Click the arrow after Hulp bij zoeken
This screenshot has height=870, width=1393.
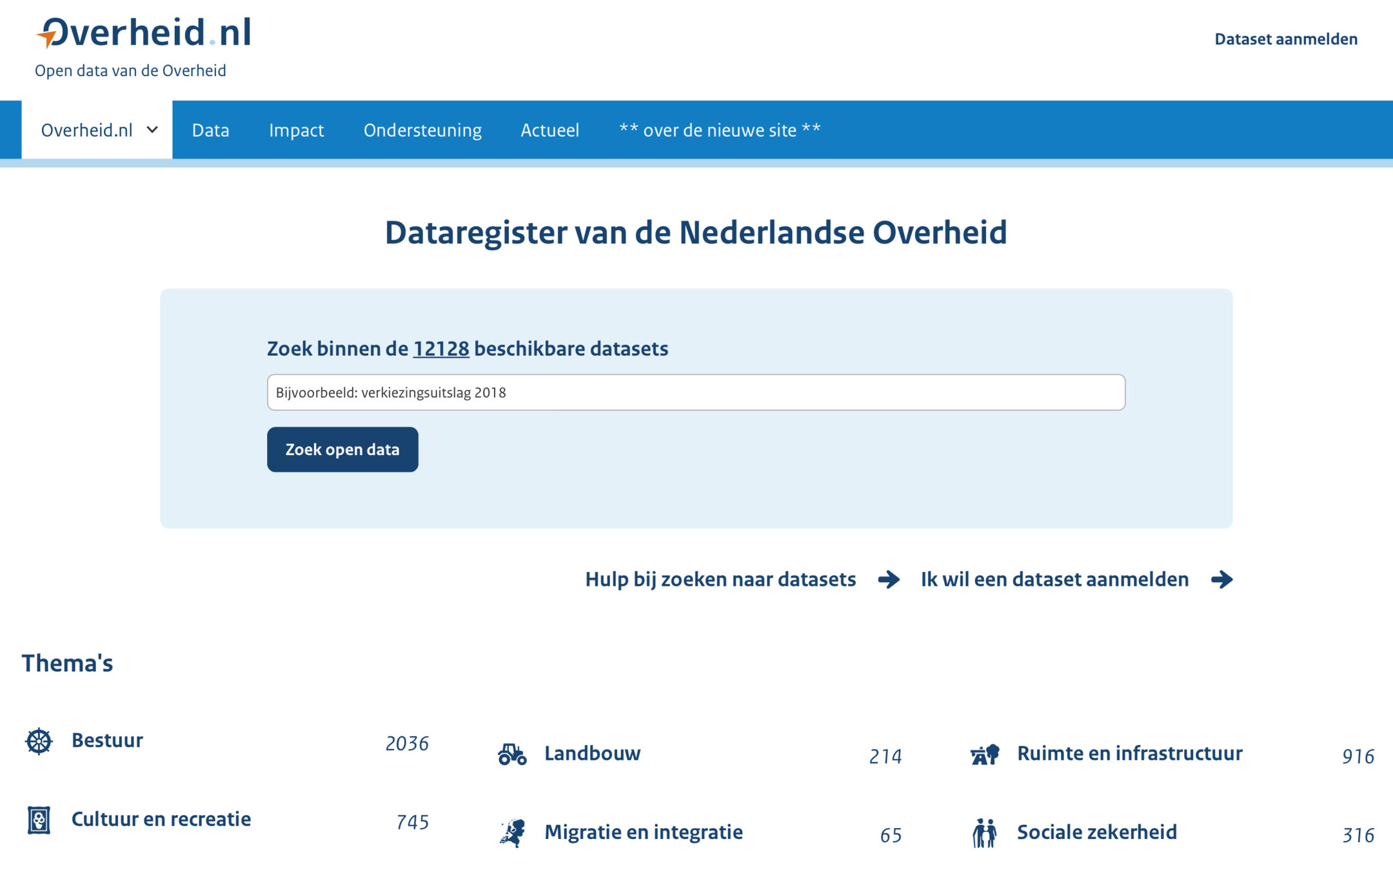889,579
